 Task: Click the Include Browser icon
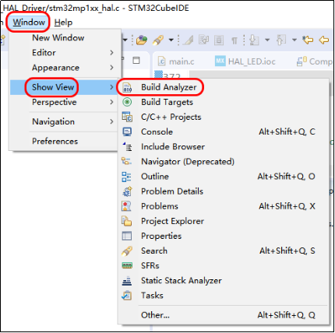127,147
